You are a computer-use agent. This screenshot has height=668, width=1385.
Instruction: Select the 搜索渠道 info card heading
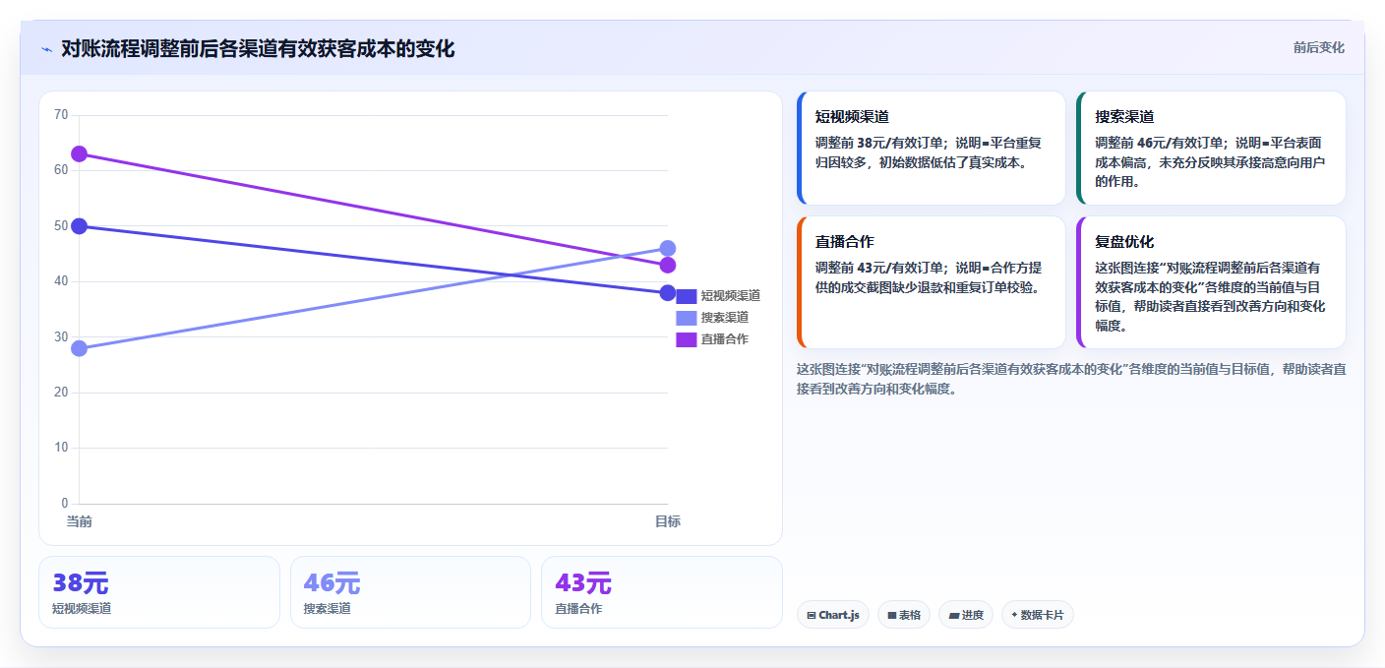click(x=1124, y=116)
